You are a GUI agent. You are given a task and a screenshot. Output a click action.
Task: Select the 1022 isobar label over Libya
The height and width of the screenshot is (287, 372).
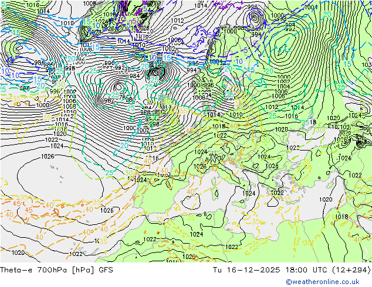click(232, 247)
